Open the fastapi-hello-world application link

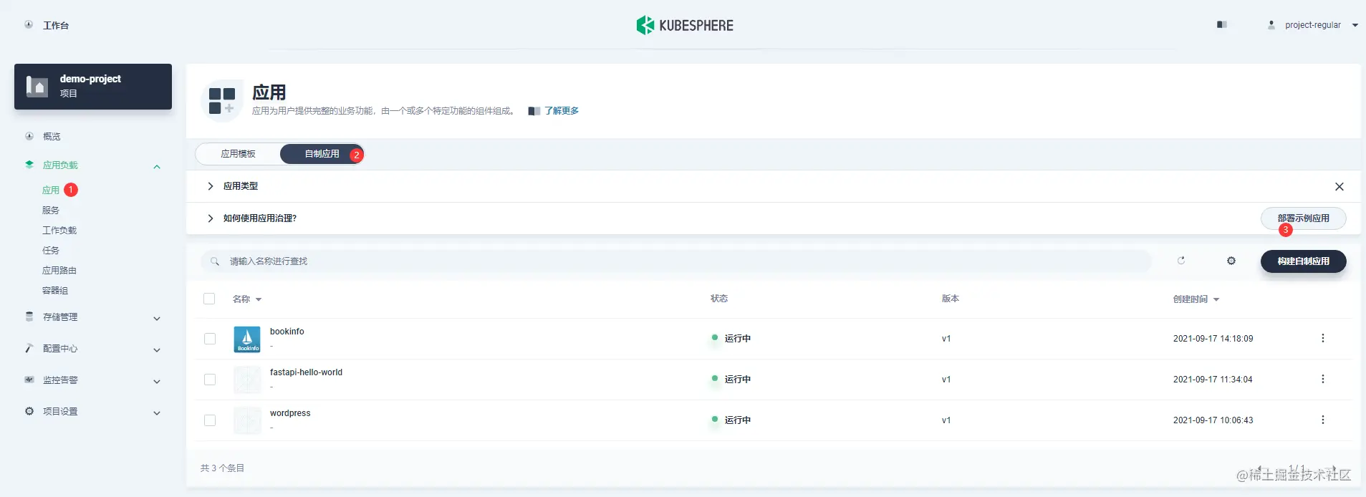coord(306,372)
